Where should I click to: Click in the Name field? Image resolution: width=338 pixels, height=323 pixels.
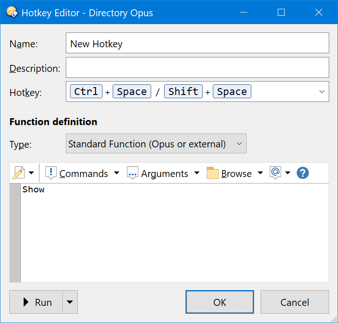coord(197,43)
